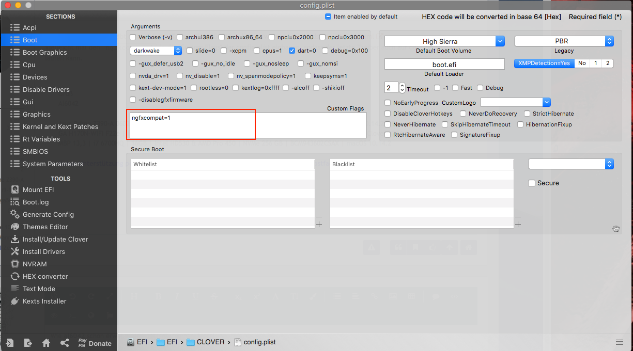
Task: Open the darkwake dropdown
Action: 156,51
